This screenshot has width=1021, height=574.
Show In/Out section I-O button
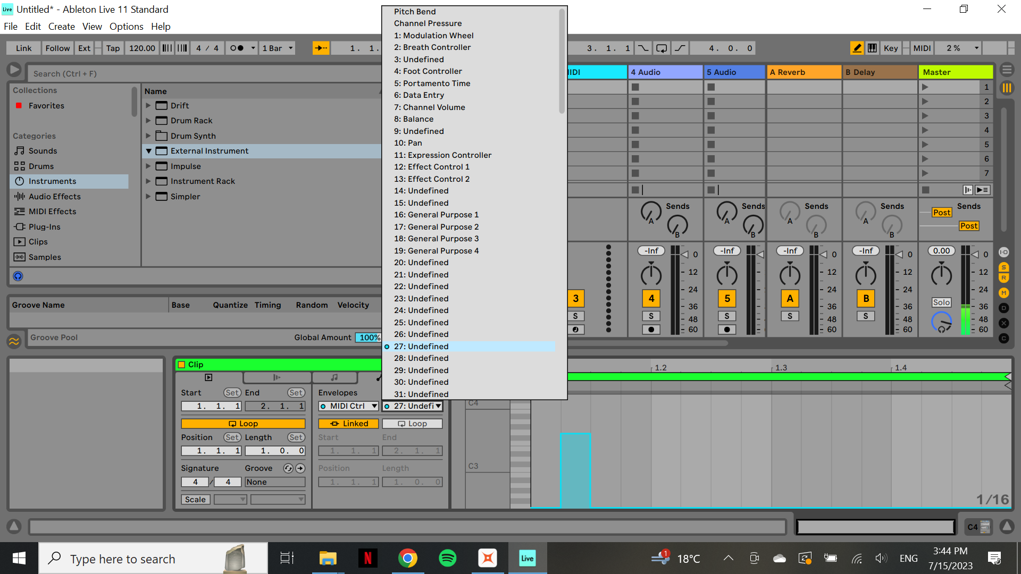coord(1003,252)
